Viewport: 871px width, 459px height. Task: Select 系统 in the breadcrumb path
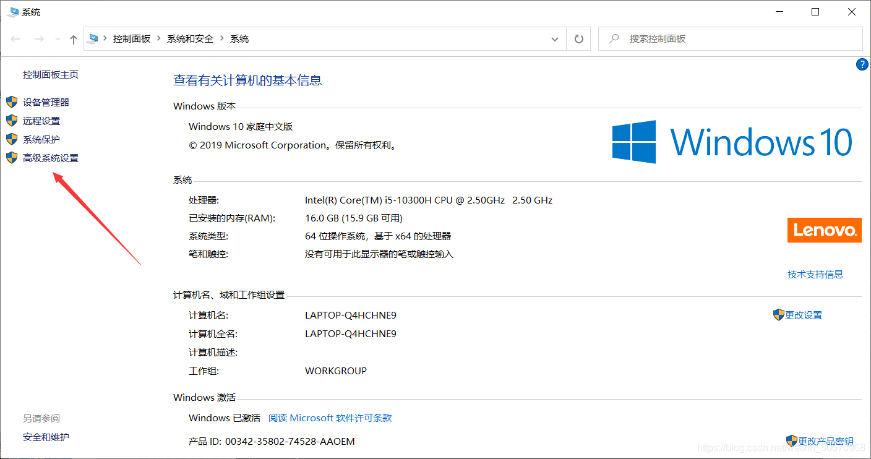pyautogui.click(x=239, y=38)
